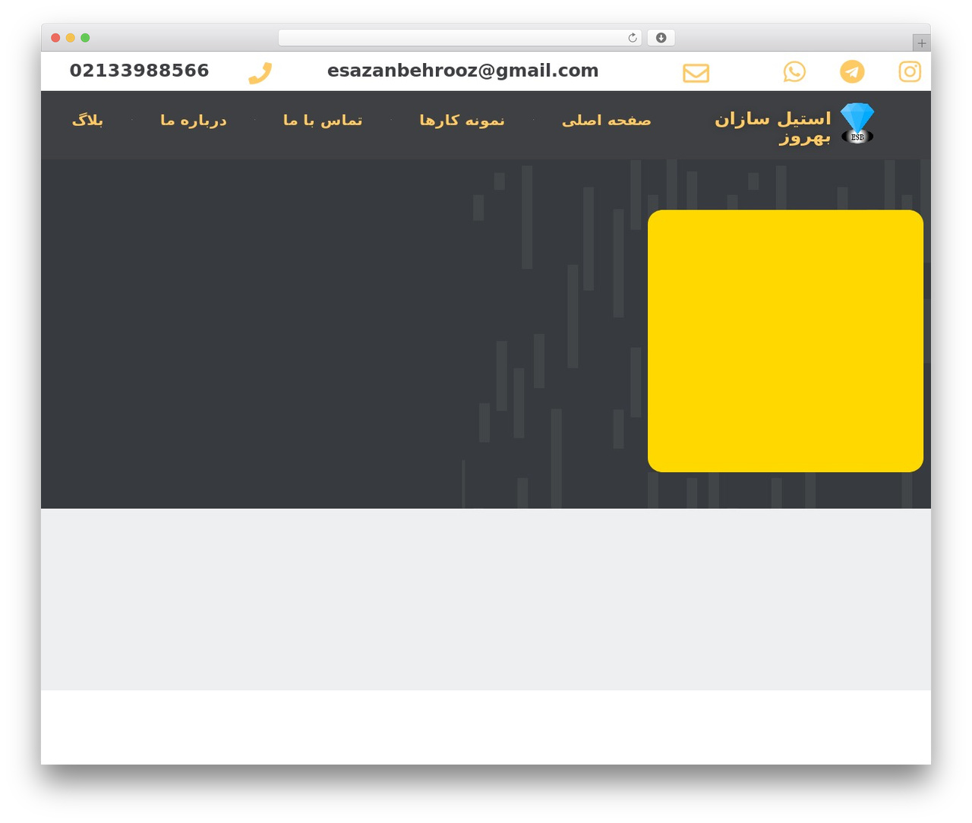Open the صفحه اصلی menu item
The image size is (972, 823).
pyautogui.click(x=606, y=120)
